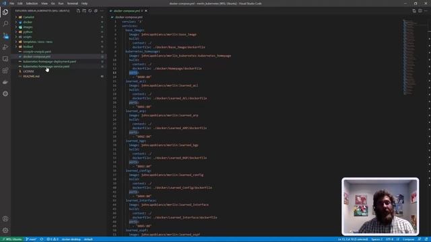
Task: Click the presenter webcam thumbnail
Action: tap(380, 206)
